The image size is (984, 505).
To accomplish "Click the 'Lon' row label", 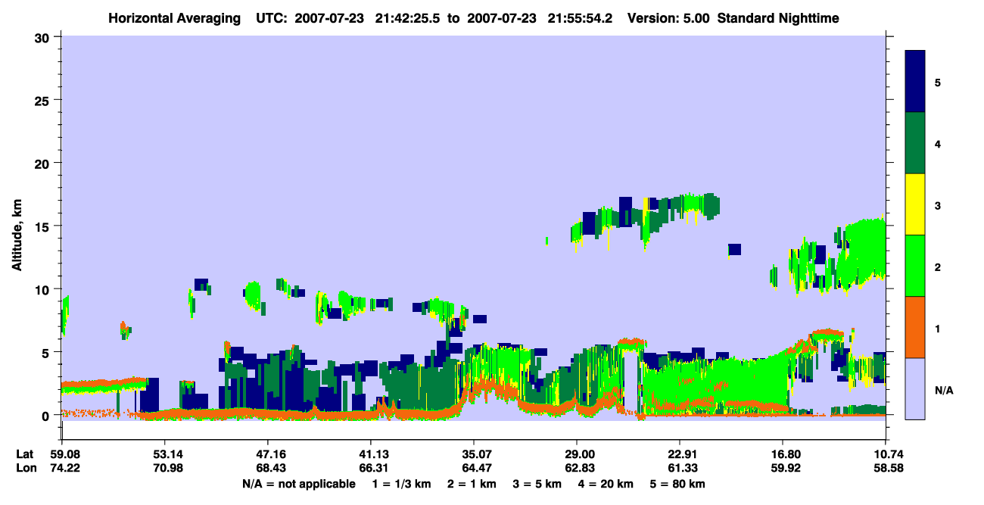I will [x=25, y=468].
